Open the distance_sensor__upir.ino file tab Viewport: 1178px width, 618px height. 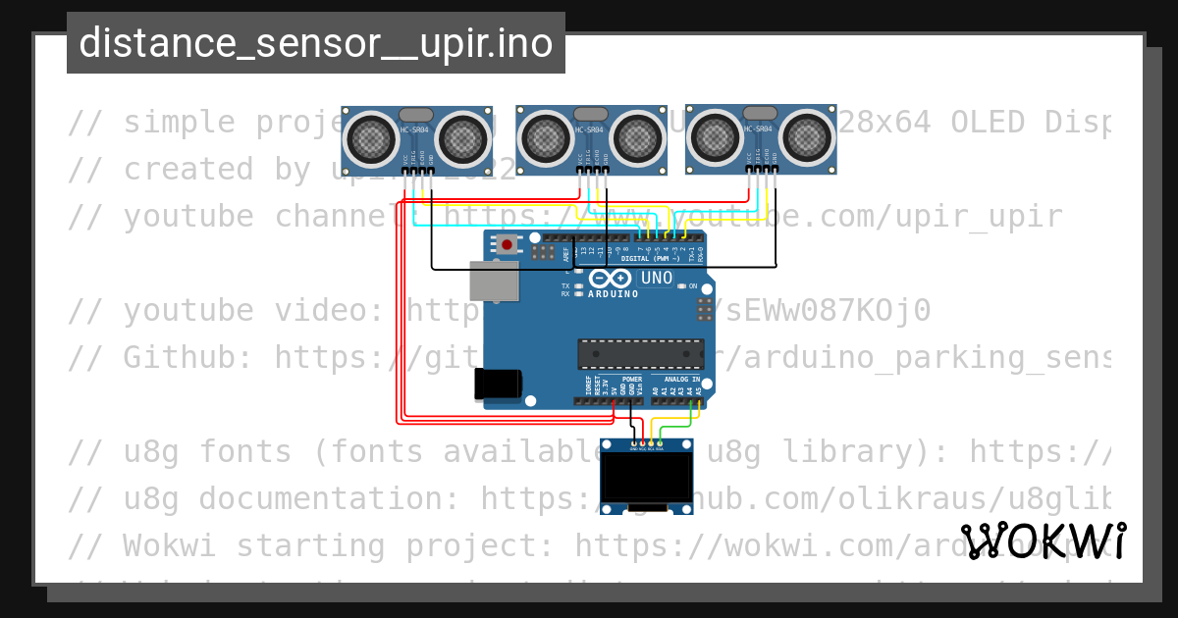pyautogui.click(x=316, y=43)
